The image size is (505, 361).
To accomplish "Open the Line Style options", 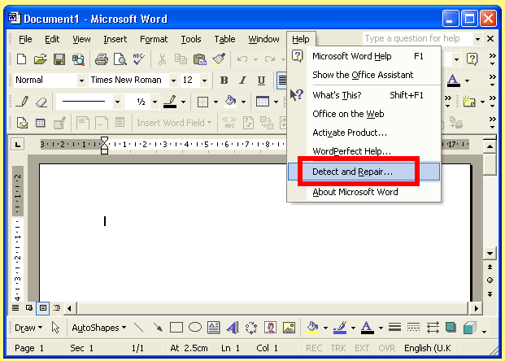I will tap(394, 328).
